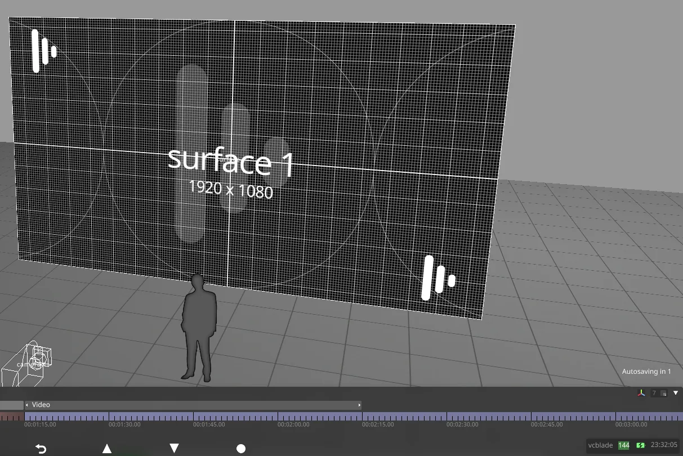Click the surface 1 label on screen

tap(231, 162)
